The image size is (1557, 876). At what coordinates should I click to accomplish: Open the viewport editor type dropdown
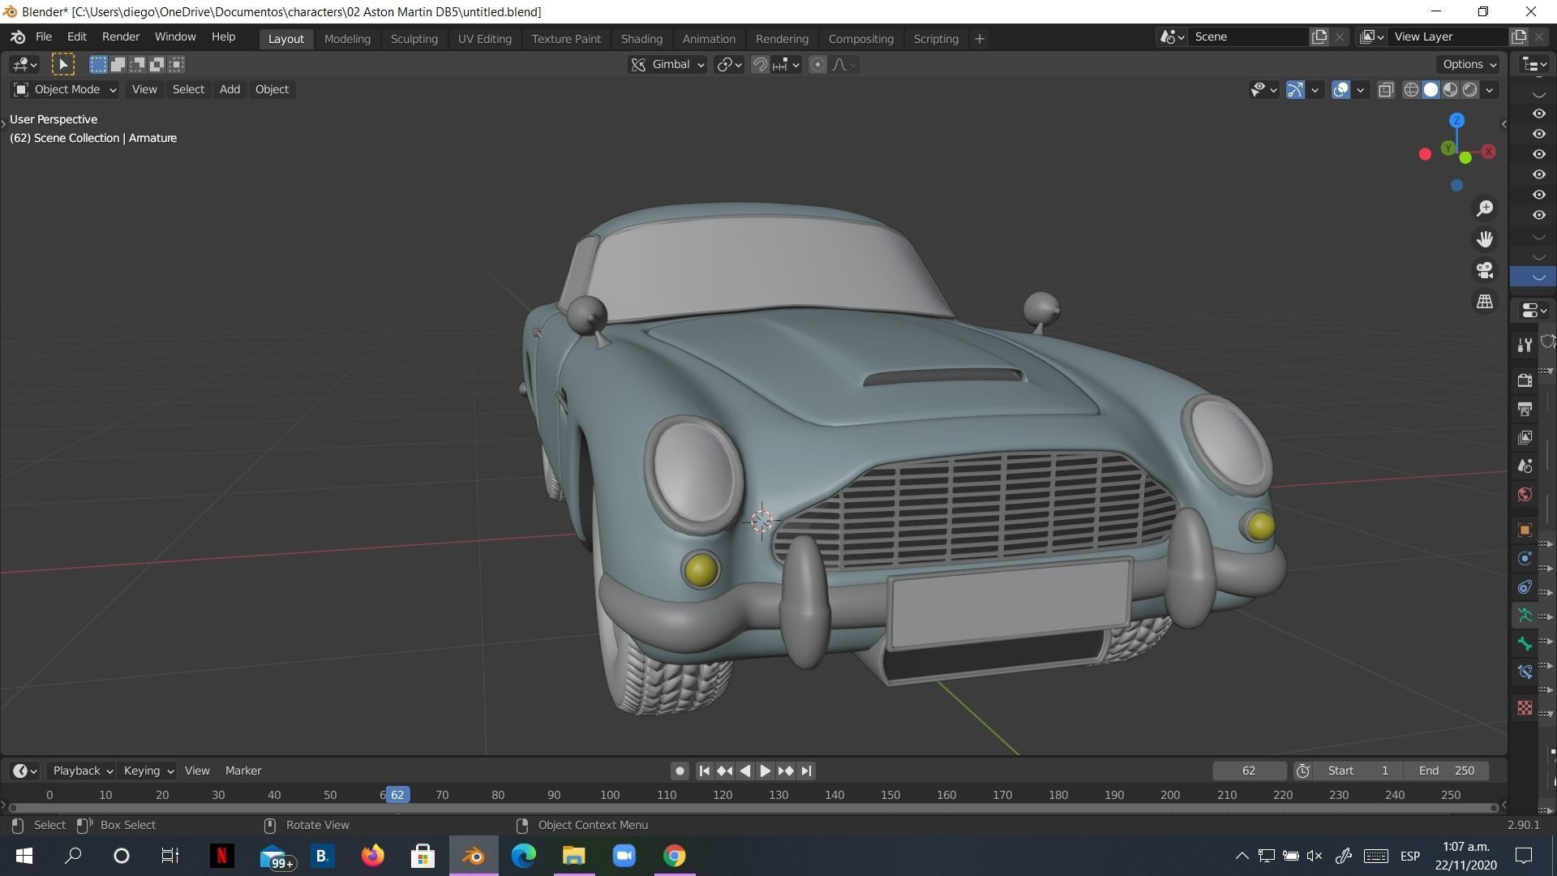pos(25,64)
